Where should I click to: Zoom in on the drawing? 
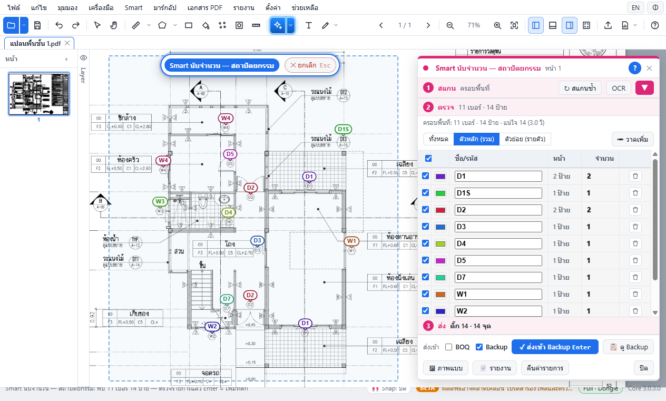point(497,25)
